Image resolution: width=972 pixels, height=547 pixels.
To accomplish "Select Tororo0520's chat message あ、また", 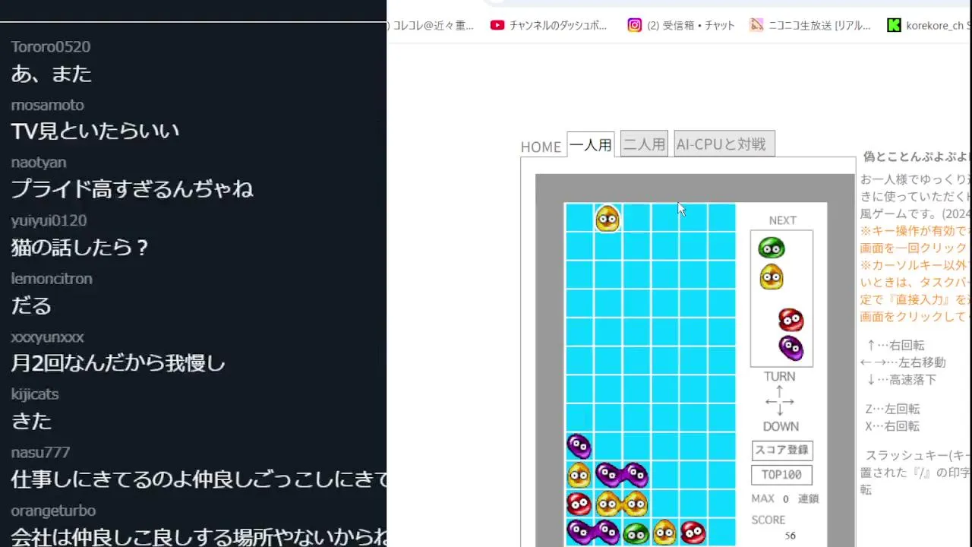I will [x=52, y=74].
